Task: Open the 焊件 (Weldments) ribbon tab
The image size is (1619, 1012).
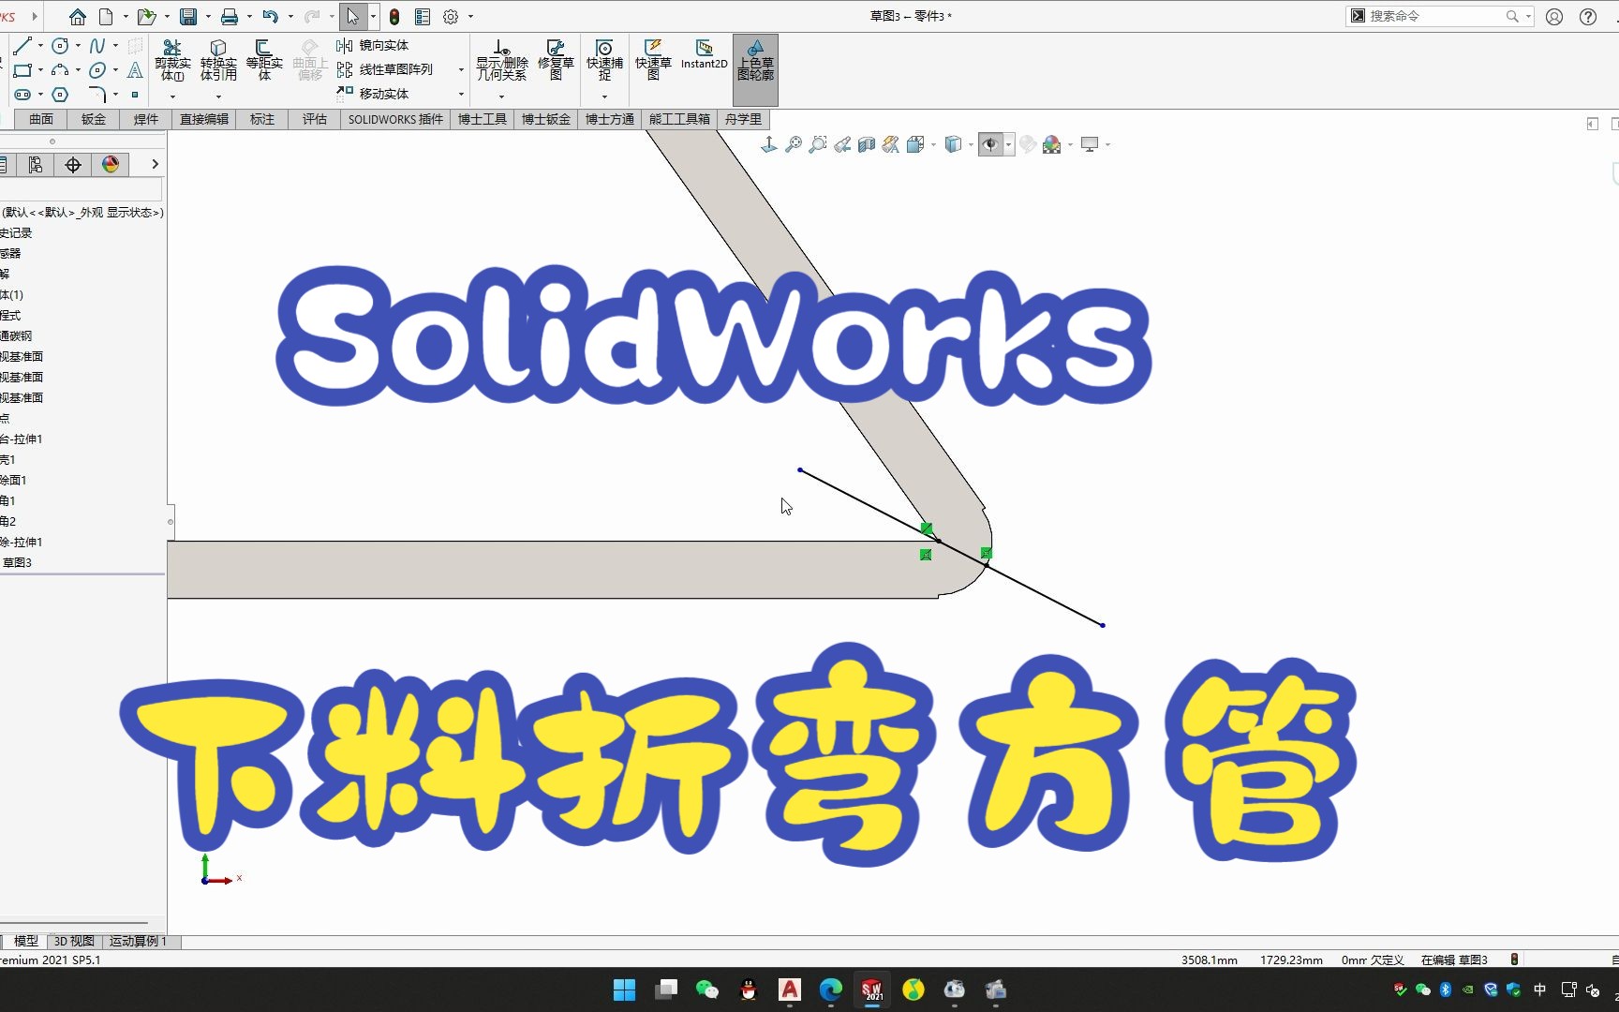Action: (145, 119)
